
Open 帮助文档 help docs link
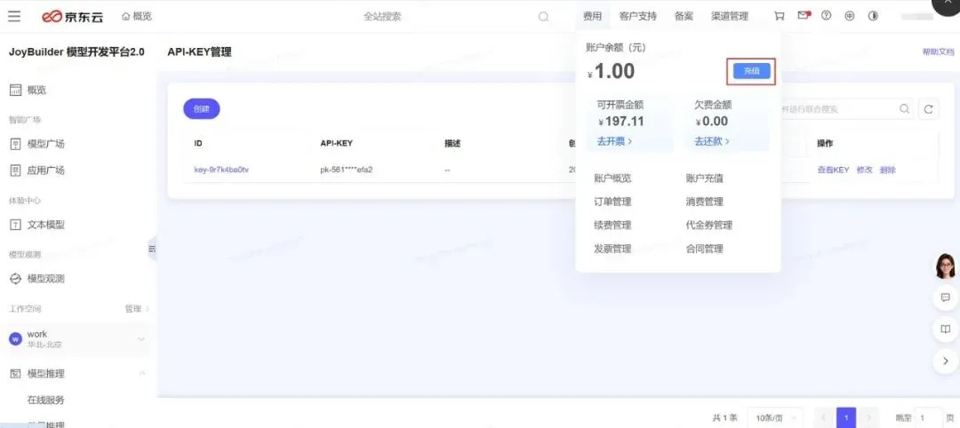(938, 52)
